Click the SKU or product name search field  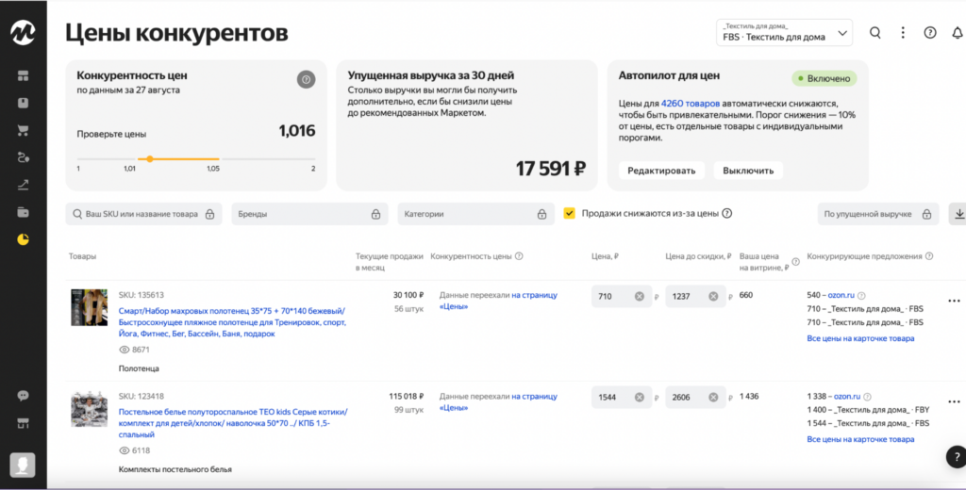(x=143, y=214)
